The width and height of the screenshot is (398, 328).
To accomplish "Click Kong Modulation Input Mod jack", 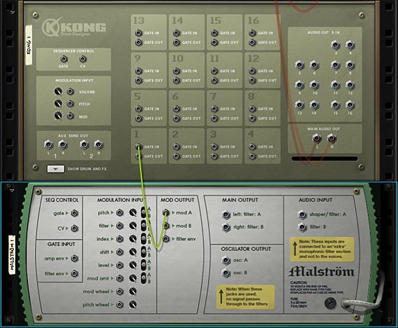I will tap(70, 116).
